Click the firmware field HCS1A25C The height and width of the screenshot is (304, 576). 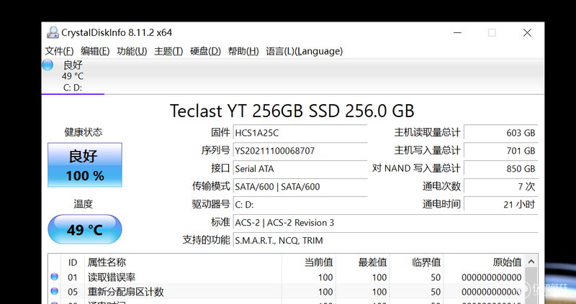300,132
